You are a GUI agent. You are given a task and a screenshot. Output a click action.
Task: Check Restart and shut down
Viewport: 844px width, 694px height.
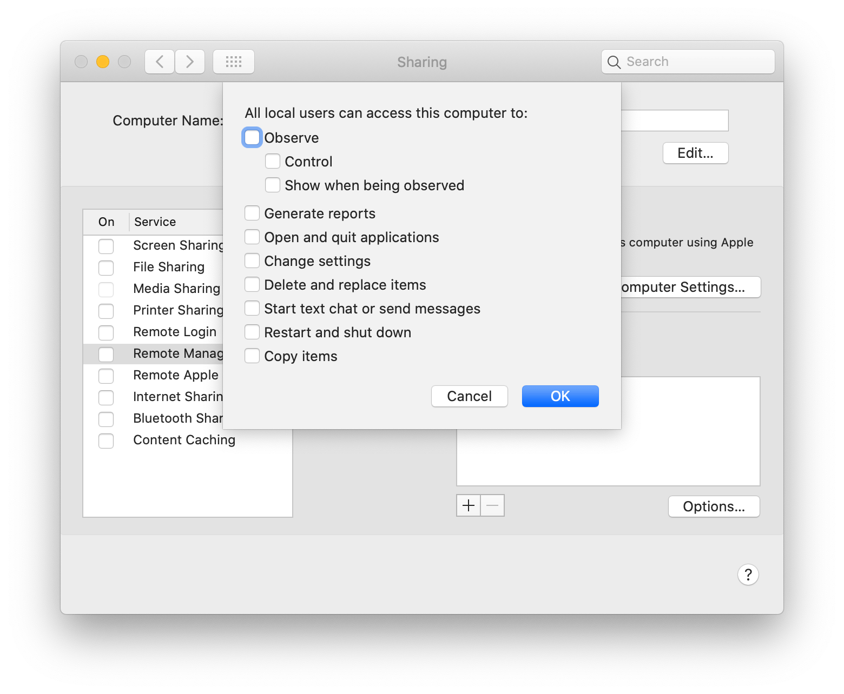tap(252, 332)
